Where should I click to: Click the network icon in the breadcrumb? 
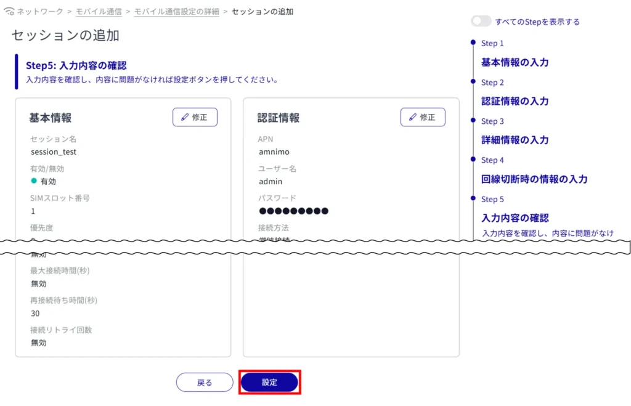[9, 12]
